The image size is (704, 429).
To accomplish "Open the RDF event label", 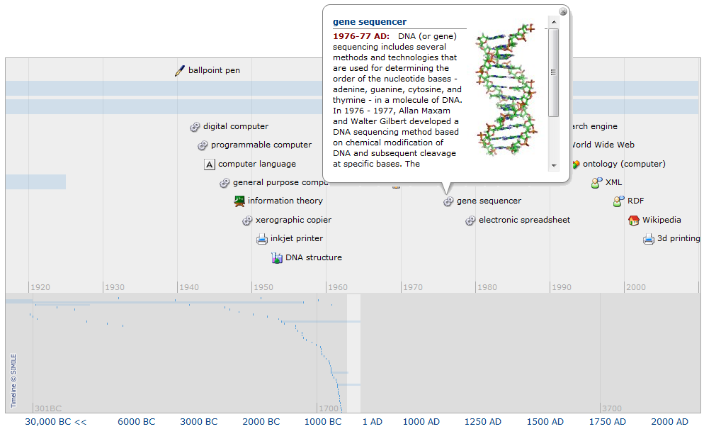I will pyautogui.click(x=635, y=201).
